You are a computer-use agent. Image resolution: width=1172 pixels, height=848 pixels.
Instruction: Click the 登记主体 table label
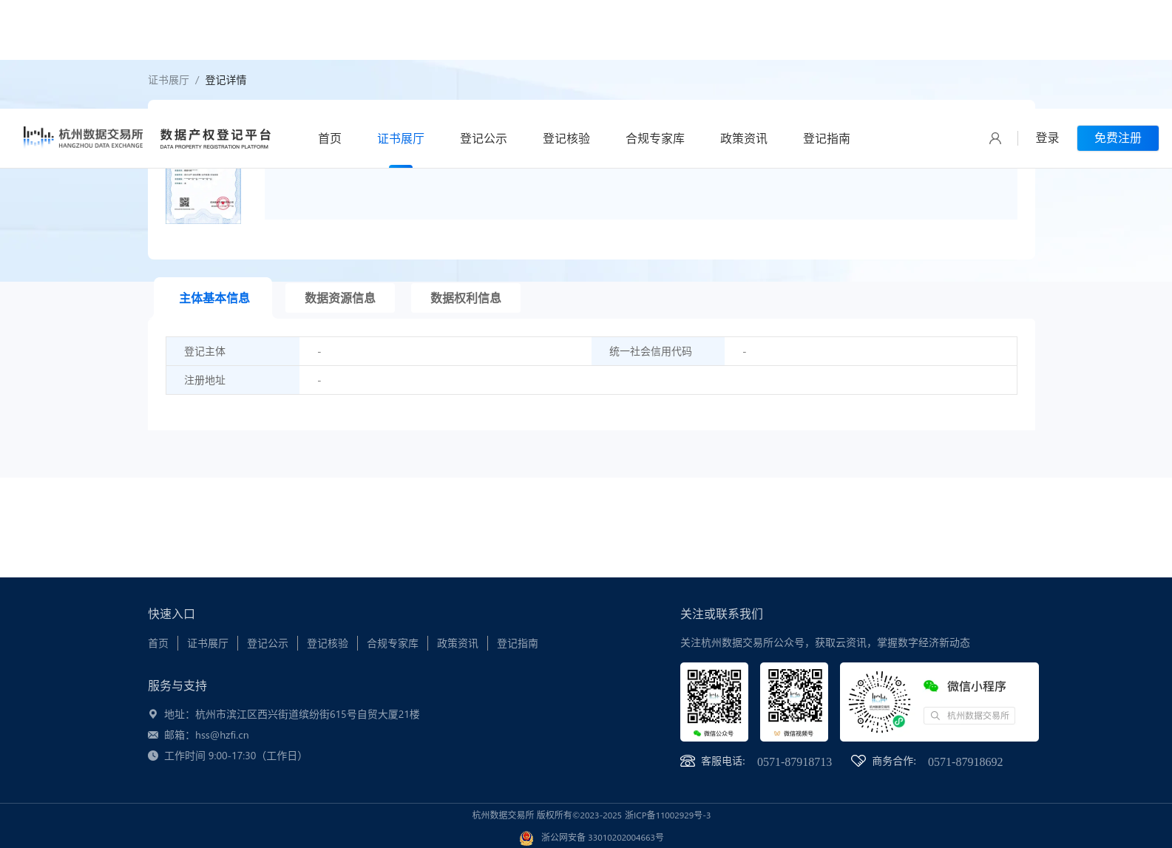point(205,351)
